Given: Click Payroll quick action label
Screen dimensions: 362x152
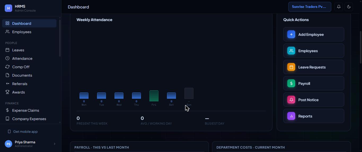Looking at the screenshot, I should (x=304, y=84).
